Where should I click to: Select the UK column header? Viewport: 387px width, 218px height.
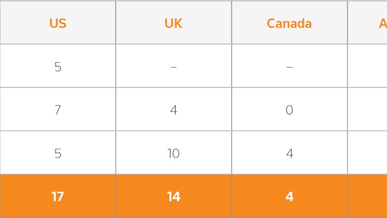(x=173, y=23)
